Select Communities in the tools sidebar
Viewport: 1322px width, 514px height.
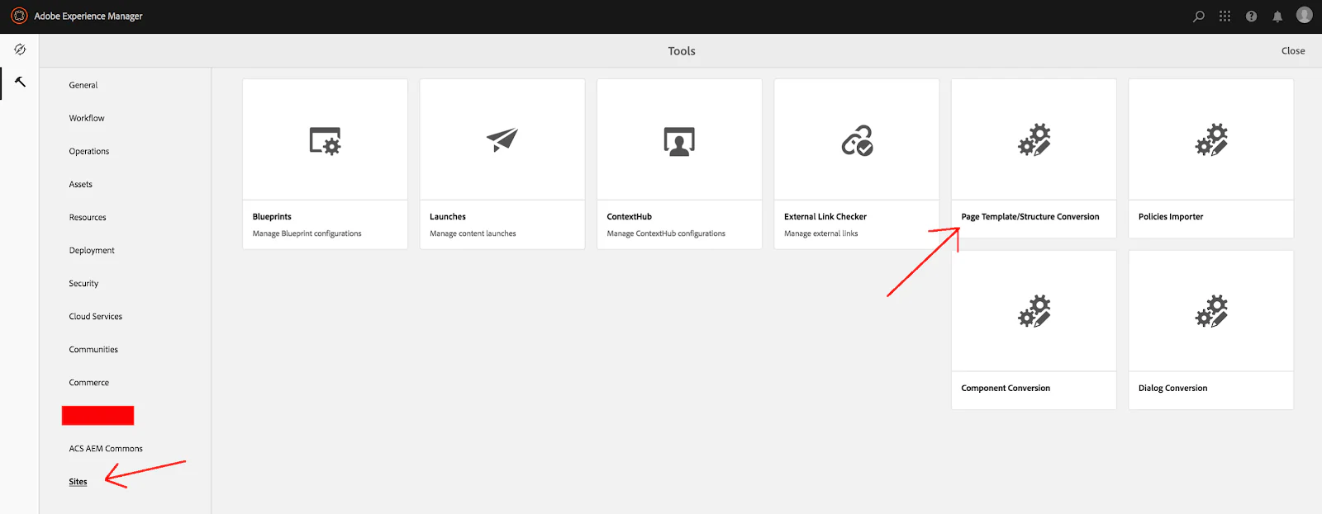[93, 349]
